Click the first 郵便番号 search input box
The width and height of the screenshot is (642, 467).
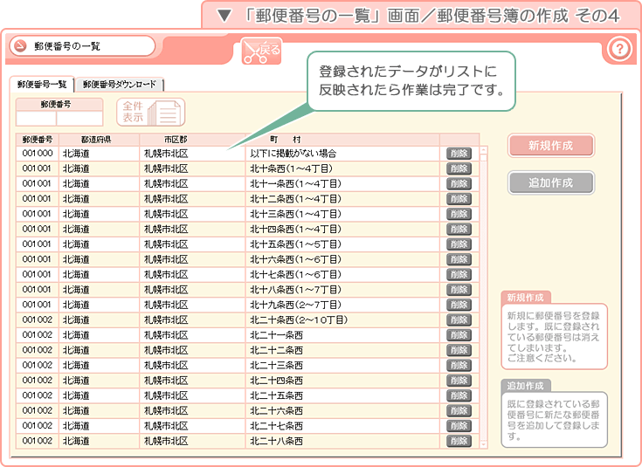click(36, 118)
